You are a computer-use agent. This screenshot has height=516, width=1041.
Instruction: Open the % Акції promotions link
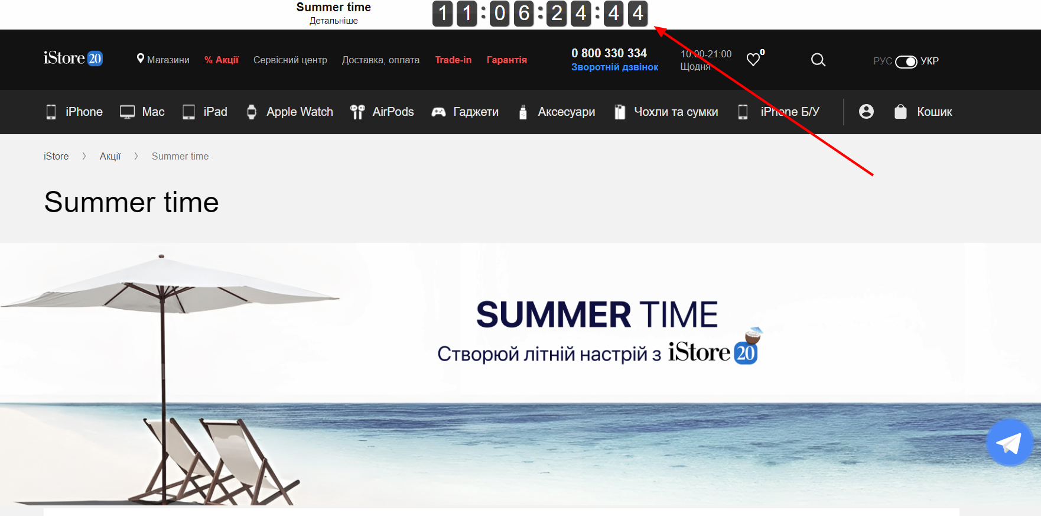tap(222, 60)
